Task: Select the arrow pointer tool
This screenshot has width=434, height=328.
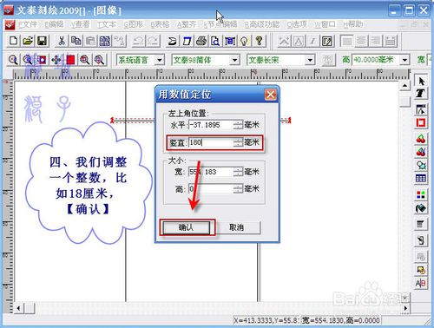Action: coord(421,81)
